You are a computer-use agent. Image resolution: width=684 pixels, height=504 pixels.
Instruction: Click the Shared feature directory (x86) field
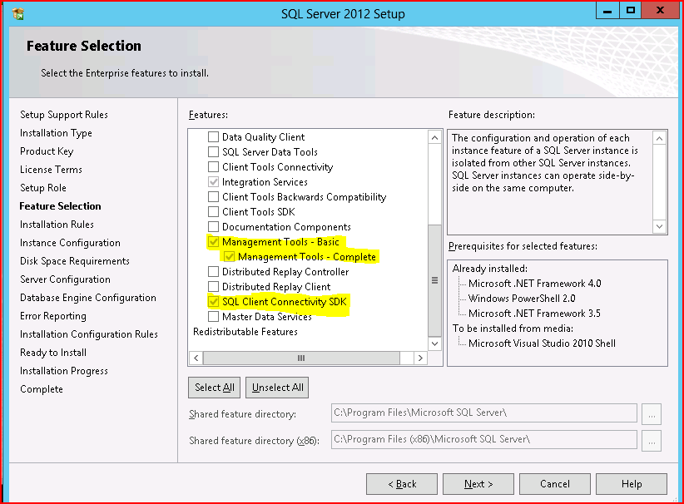coord(484,439)
